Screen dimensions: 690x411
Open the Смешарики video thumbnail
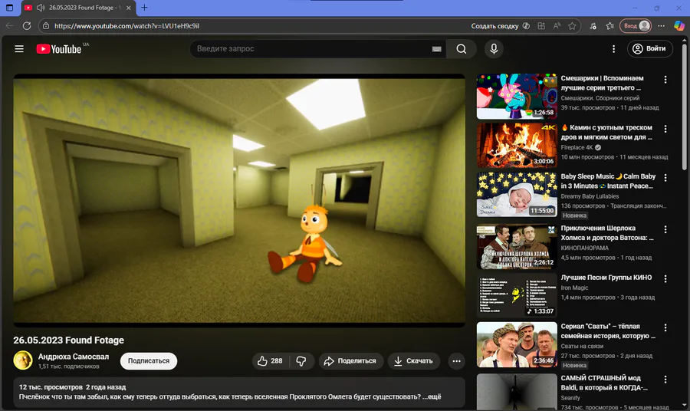tap(517, 97)
